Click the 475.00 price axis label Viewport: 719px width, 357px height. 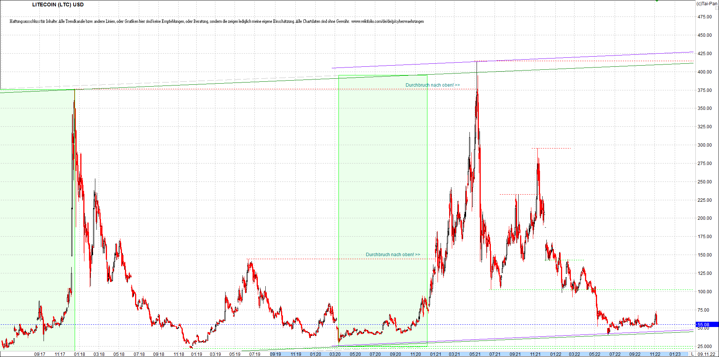coord(705,17)
